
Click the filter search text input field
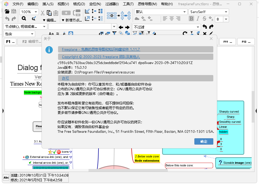point(80,27)
